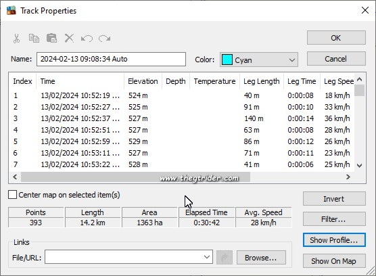Screen dimensions: 376x276
Task: Click the Delete X toolbar icon
Action: coord(69,38)
